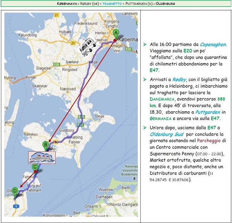This screenshot has width=232, height=223.
Task: Click the 'Ribnitz-Damgarten' map label
Action: (x=123, y=205)
